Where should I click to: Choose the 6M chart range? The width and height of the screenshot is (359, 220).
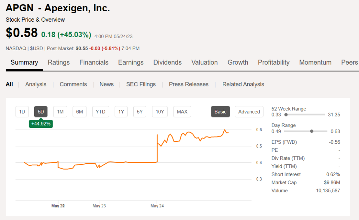coord(79,111)
